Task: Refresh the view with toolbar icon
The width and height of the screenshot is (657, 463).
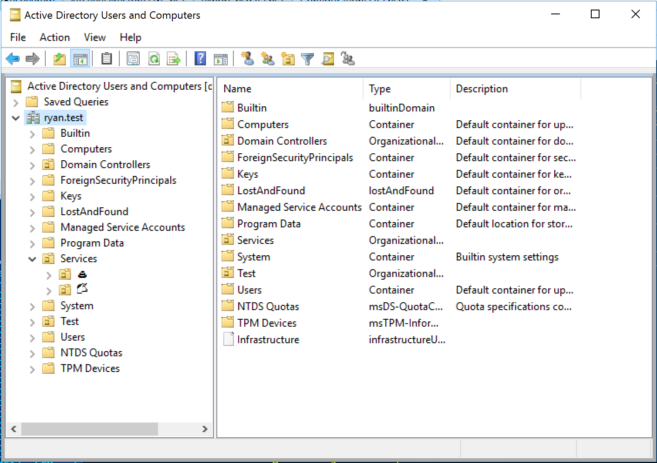Action: tap(154, 58)
